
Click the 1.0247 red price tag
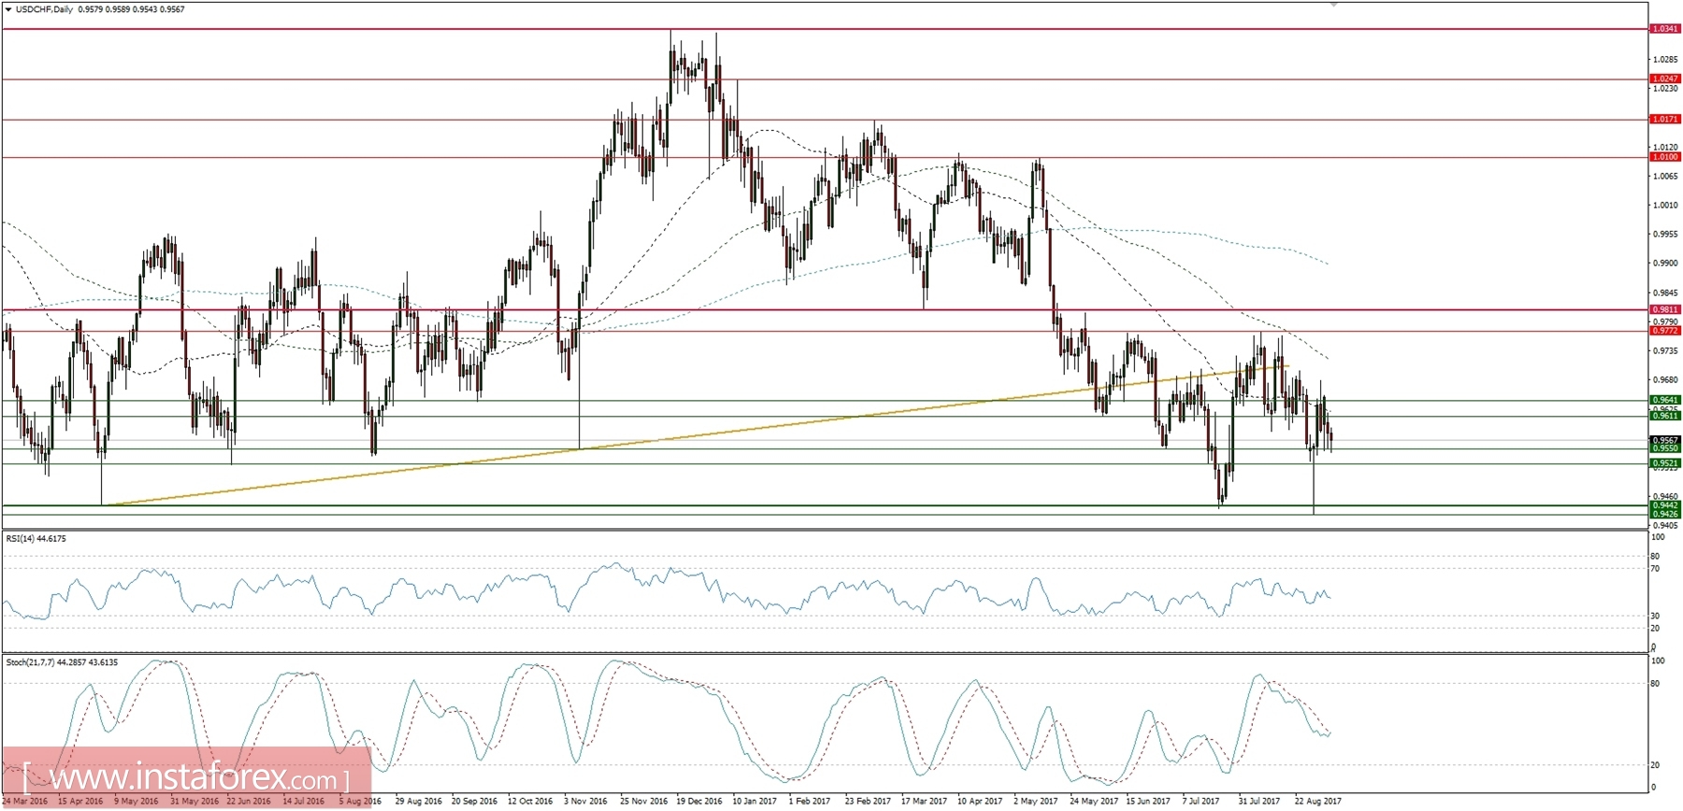point(1665,78)
